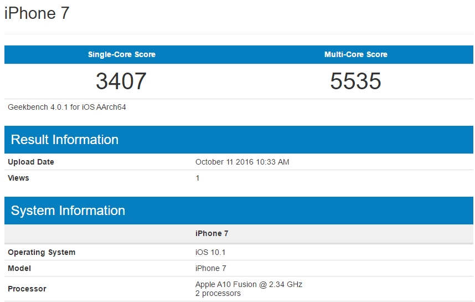This screenshot has width=475, height=302.
Task: Click the Views label
Action: click(x=18, y=178)
